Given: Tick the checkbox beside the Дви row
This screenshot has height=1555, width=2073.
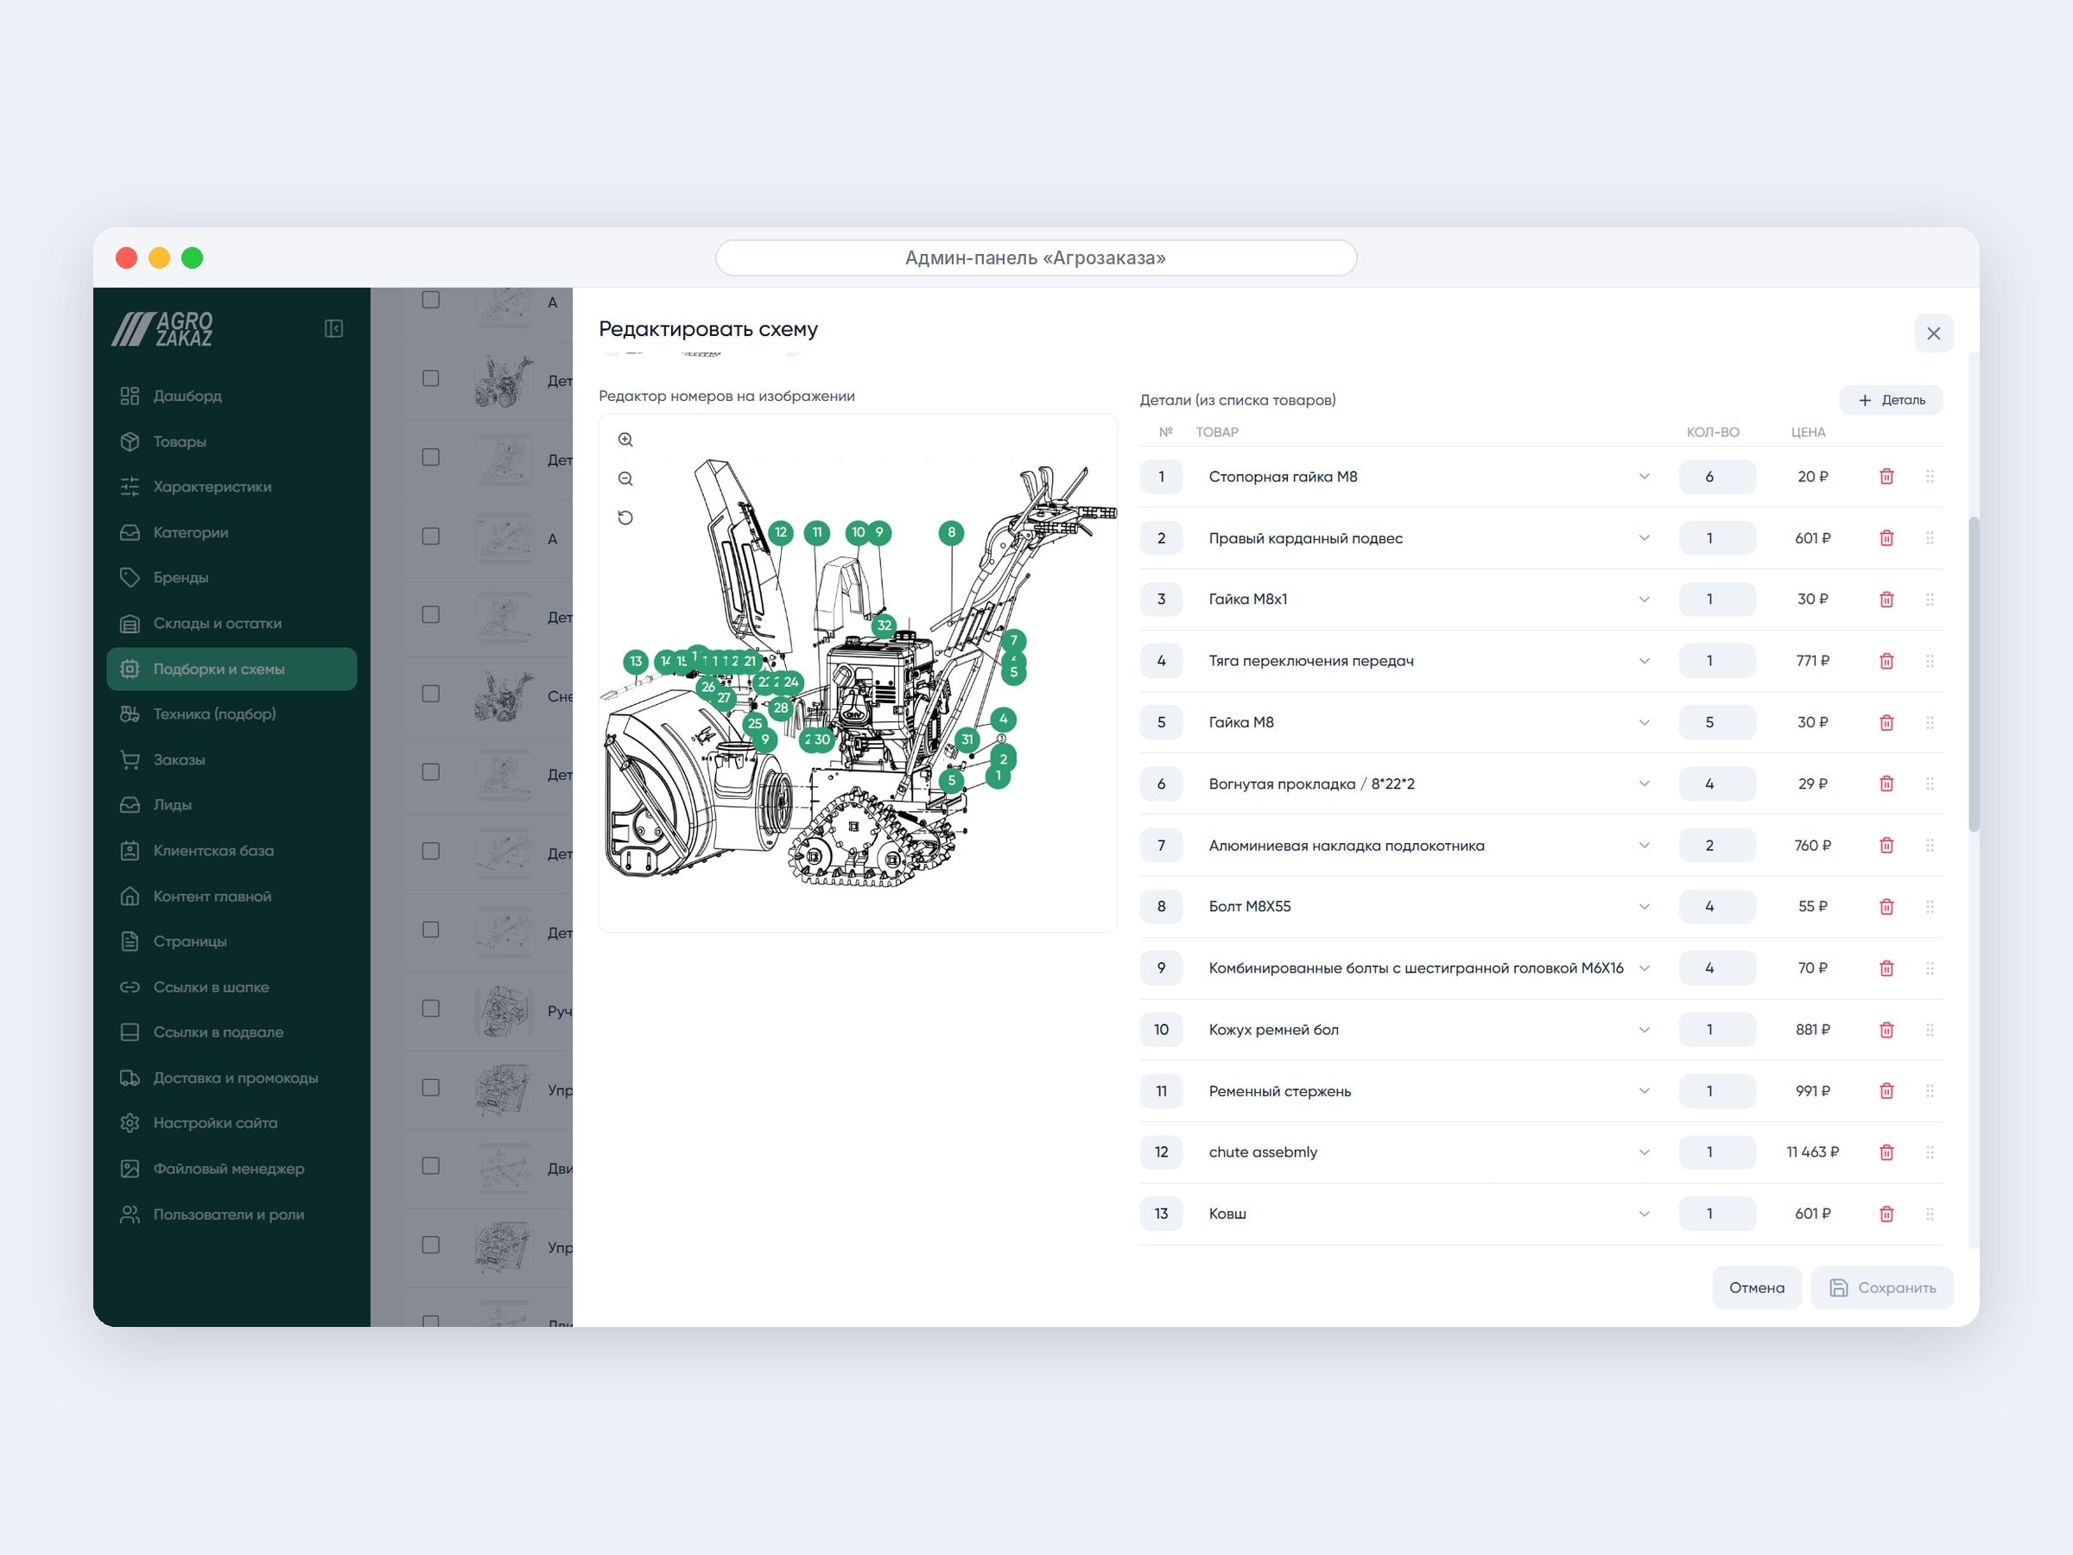Looking at the screenshot, I should coord(430,1166).
